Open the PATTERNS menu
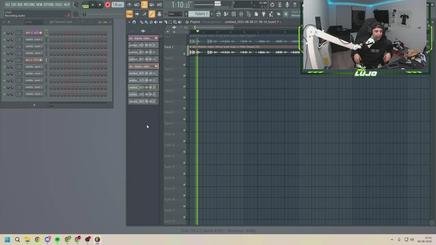Viewport: 436px width, 245px height. pyautogui.click(x=29, y=4)
